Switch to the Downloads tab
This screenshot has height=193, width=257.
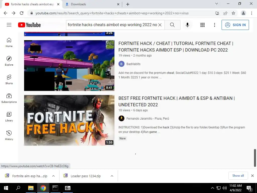click(92, 4)
